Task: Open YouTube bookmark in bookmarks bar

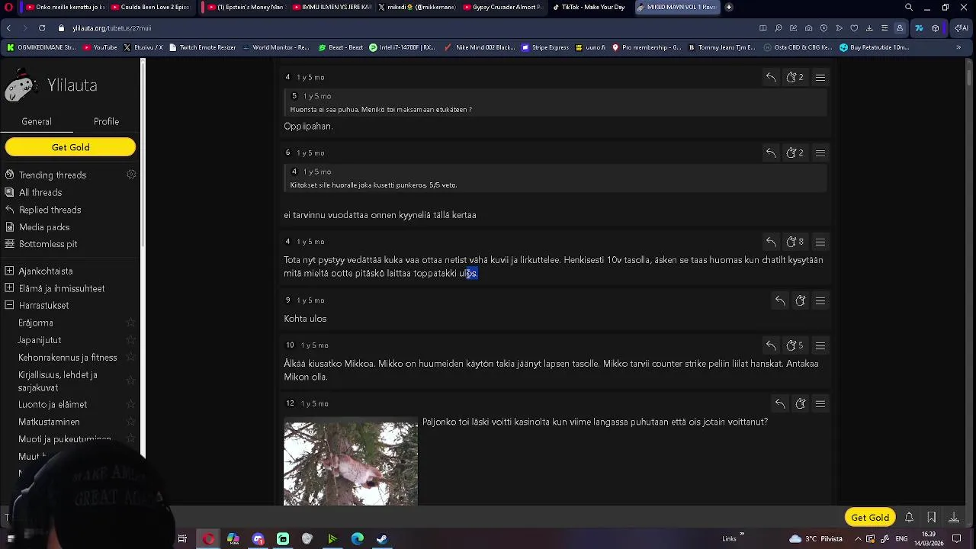Action: [x=100, y=47]
